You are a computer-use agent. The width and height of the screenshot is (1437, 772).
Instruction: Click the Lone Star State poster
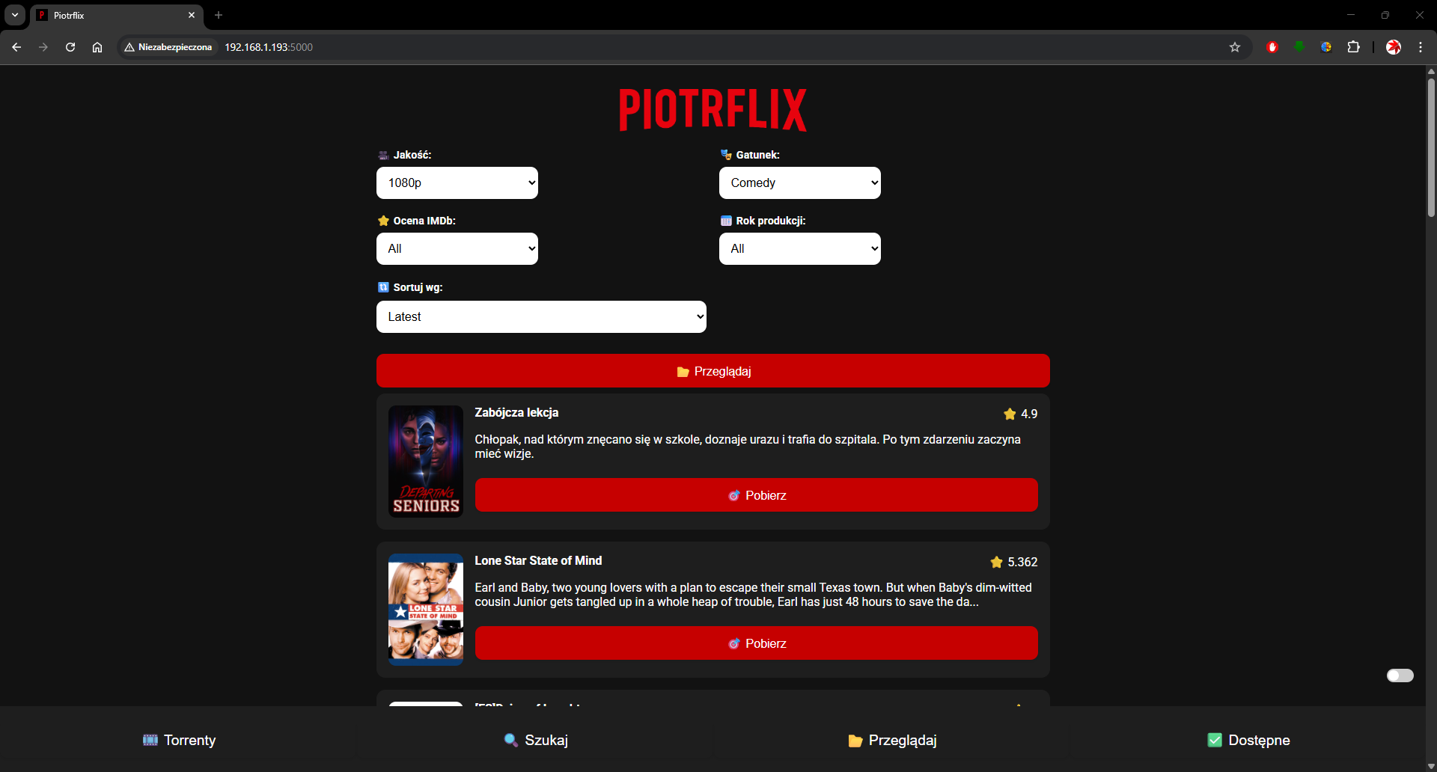click(x=426, y=610)
